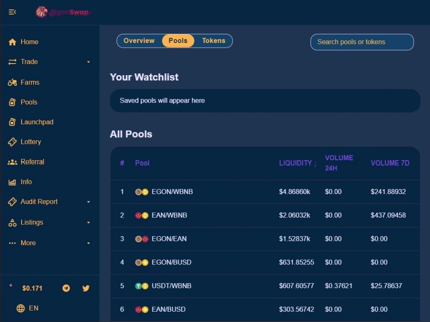This screenshot has height=322, width=430.
Task: Click the $0.171 token price
Action: pos(32,289)
